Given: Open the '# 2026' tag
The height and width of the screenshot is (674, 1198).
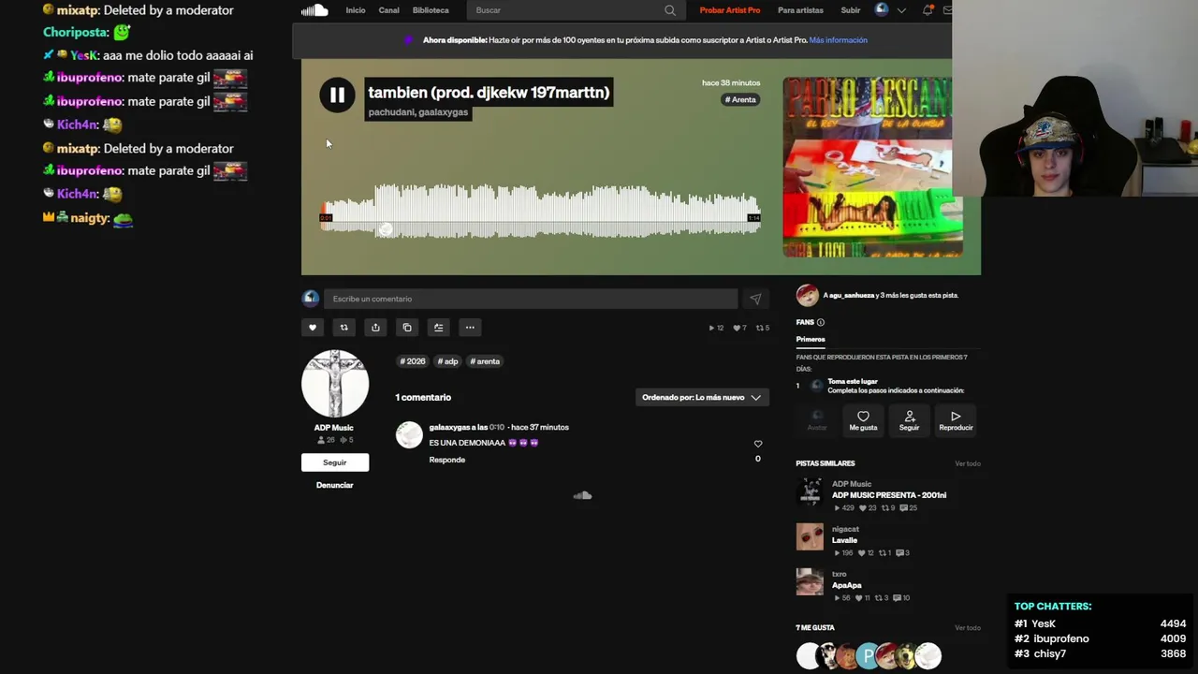Looking at the screenshot, I should point(413,361).
